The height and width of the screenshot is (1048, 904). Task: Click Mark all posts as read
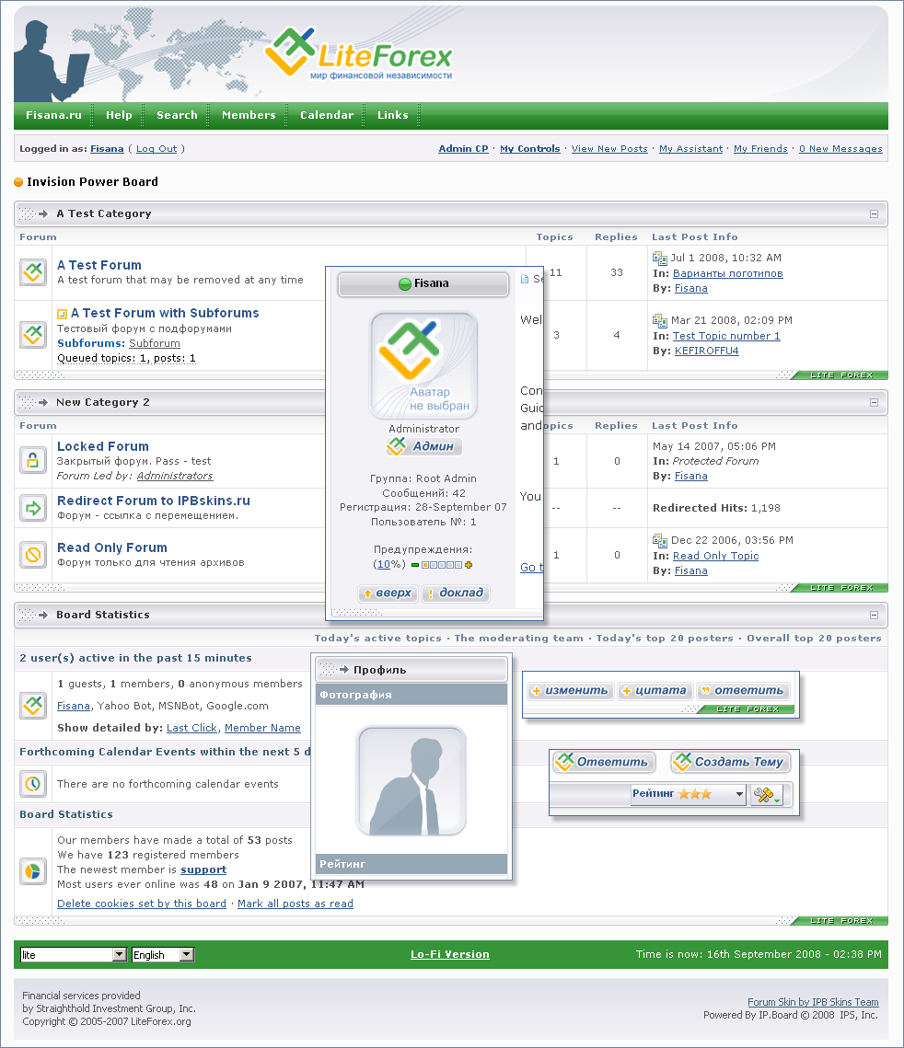pos(296,904)
